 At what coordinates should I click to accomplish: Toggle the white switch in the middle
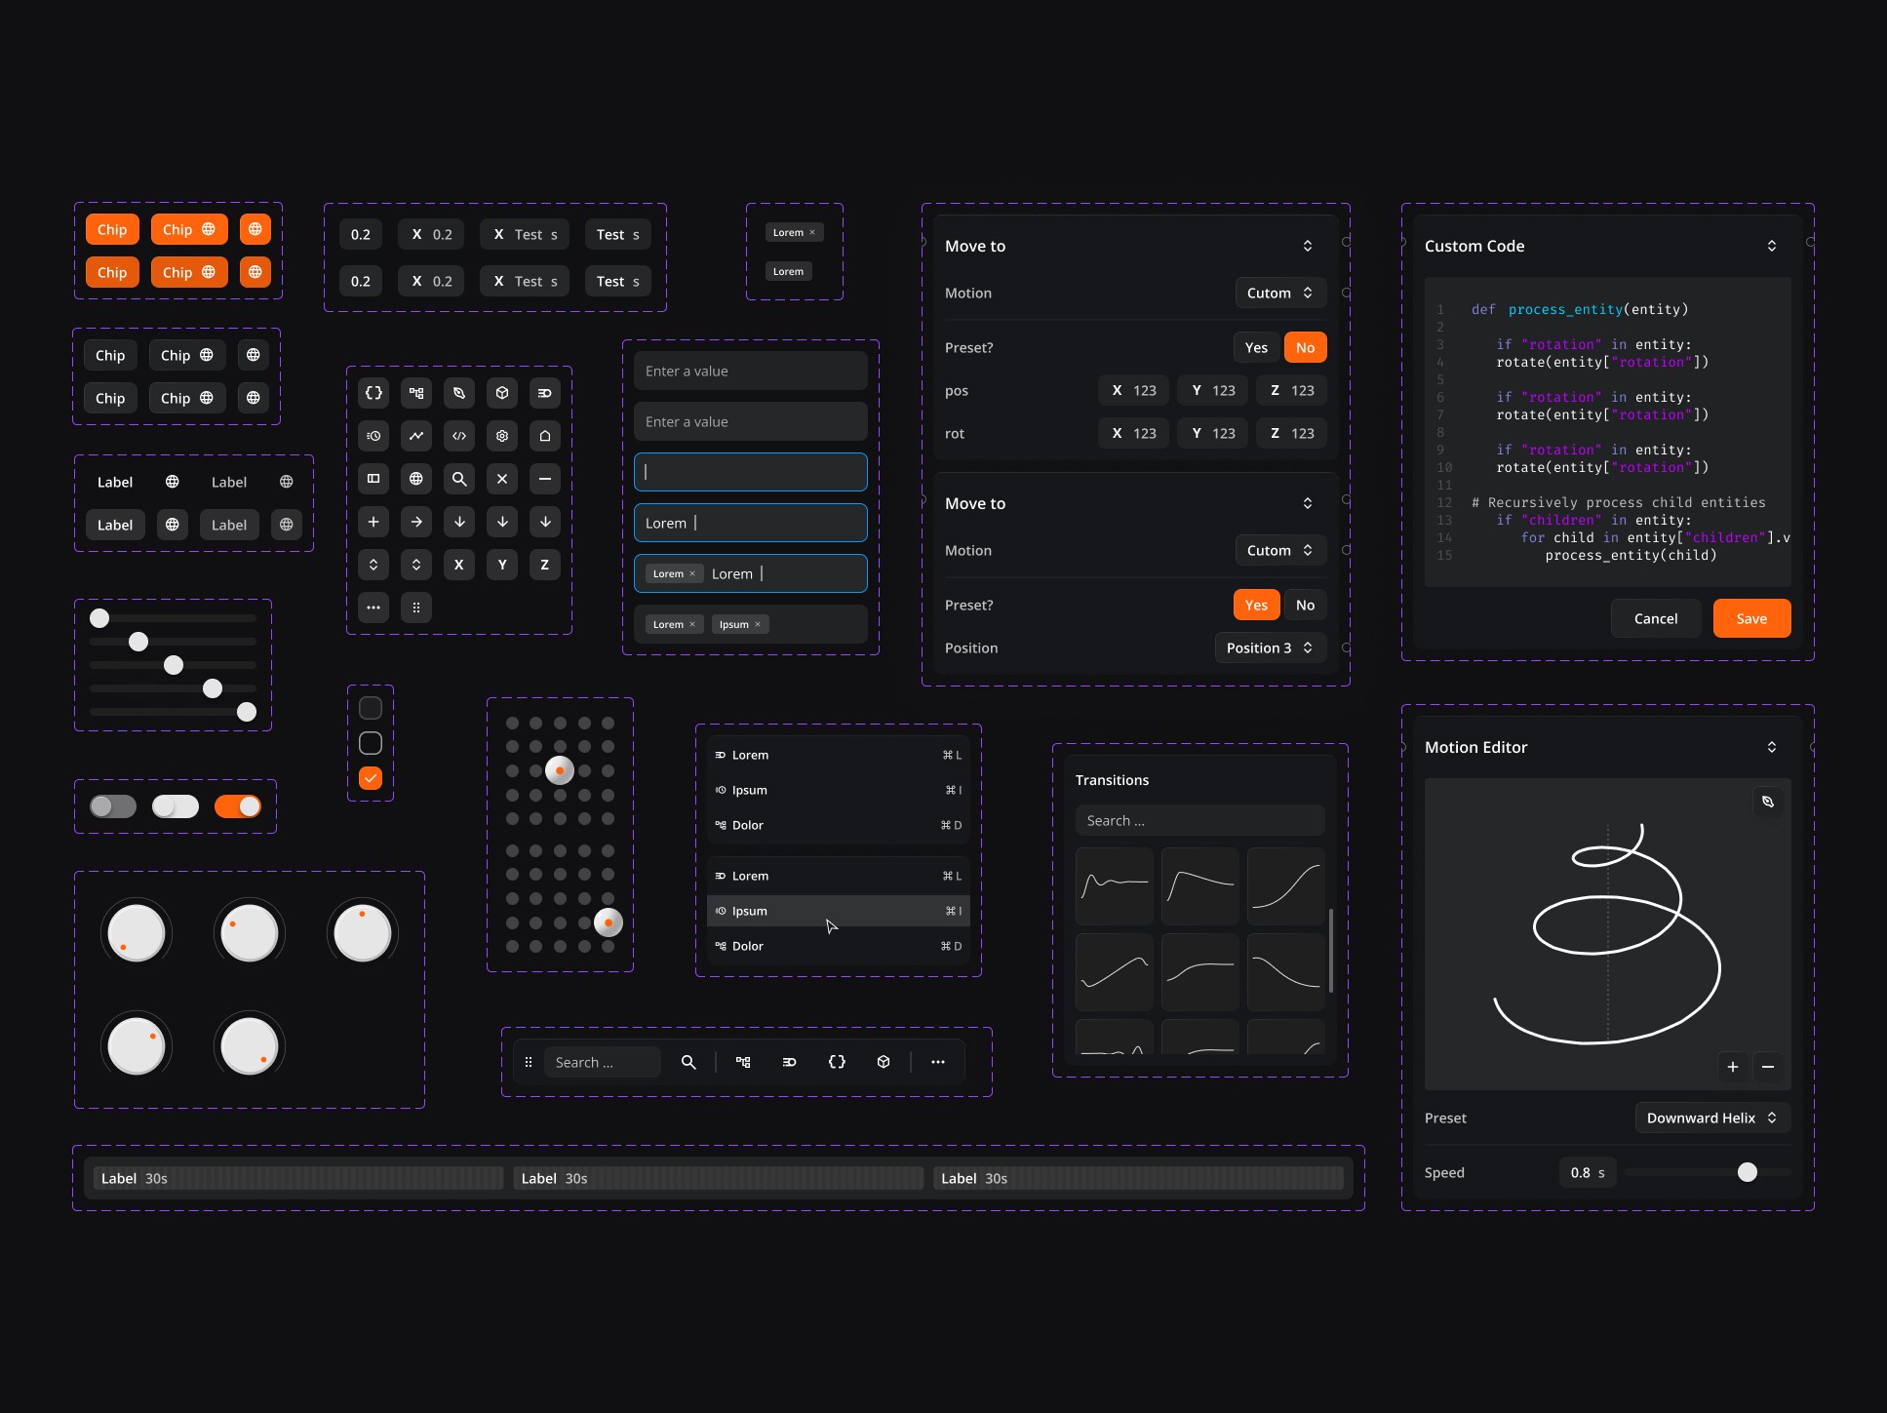point(176,806)
